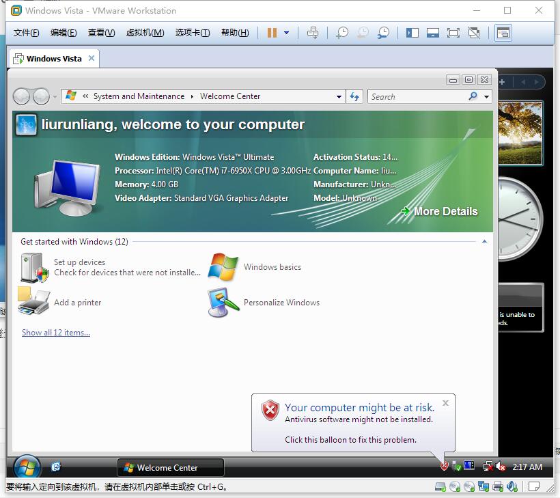Screen dimensions: 560x498
Task: Click the muted volume tray icon
Action: 501,466
